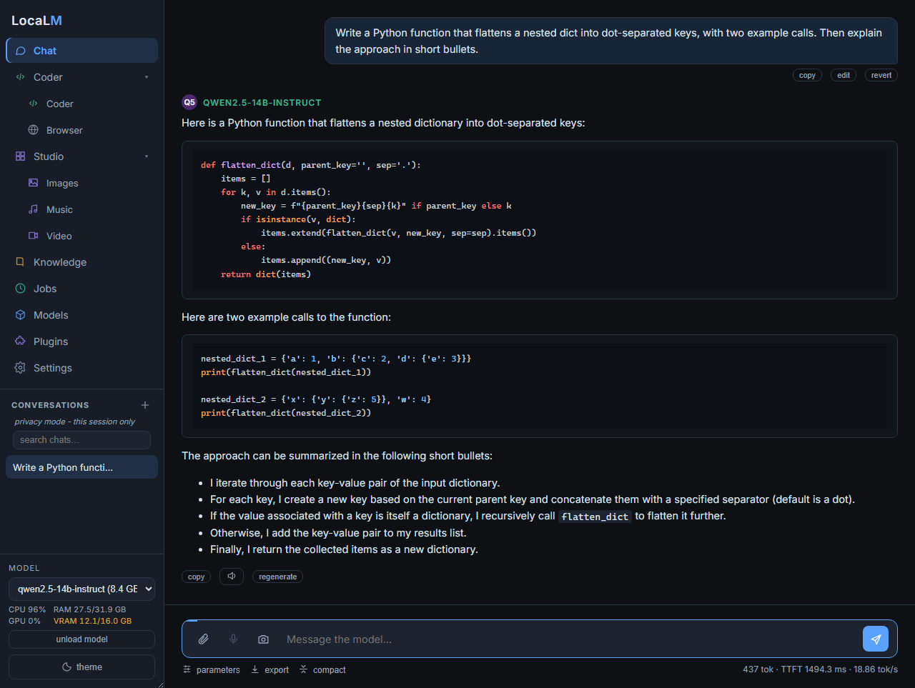The image size is (915, 688).
Task: Select the Chat tab in sidebar
Action: pyautogui.click(x=81, y=51)
